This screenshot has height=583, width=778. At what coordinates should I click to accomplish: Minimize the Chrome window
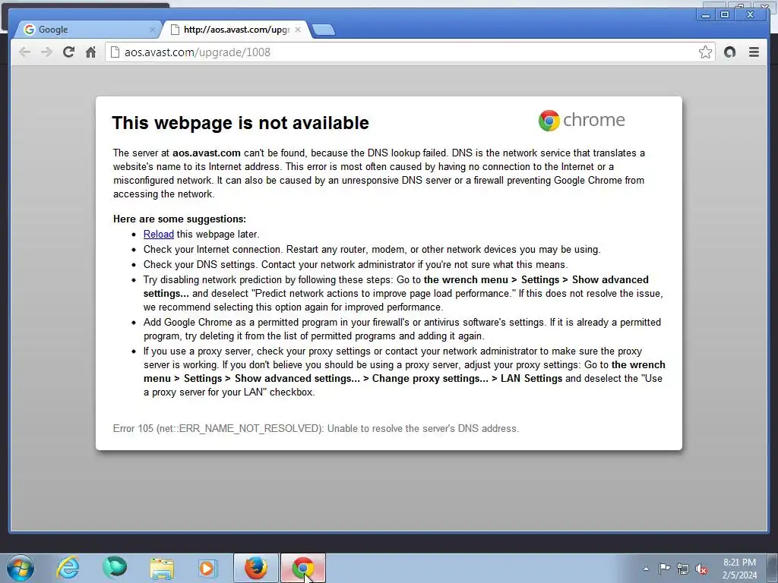tap(706, 15)
